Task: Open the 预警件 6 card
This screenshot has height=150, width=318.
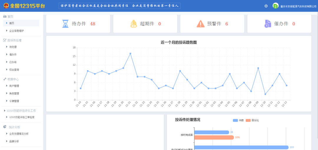Action: click(212, 24)
